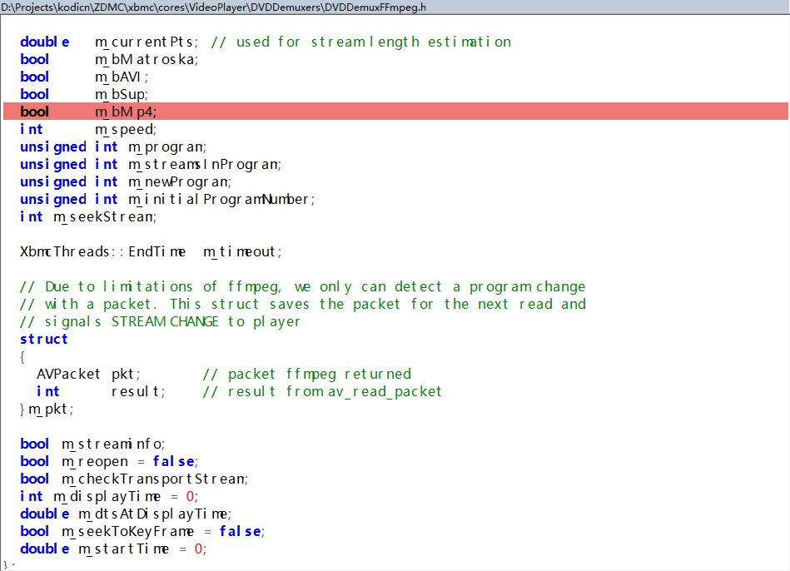The height and width of the screenshot is (571, 790).
Task: Click the m_checkTransportStream declaration
Action: [155, 479]
